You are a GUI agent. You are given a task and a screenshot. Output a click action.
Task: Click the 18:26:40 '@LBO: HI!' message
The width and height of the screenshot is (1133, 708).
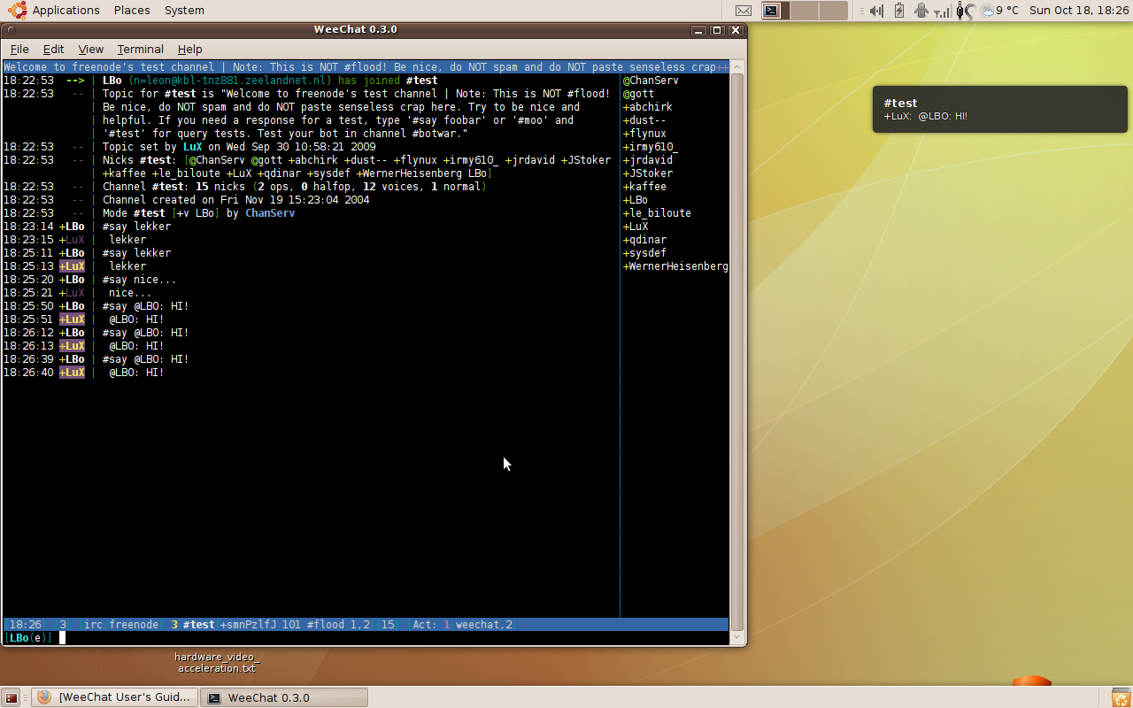coord(84,373)
